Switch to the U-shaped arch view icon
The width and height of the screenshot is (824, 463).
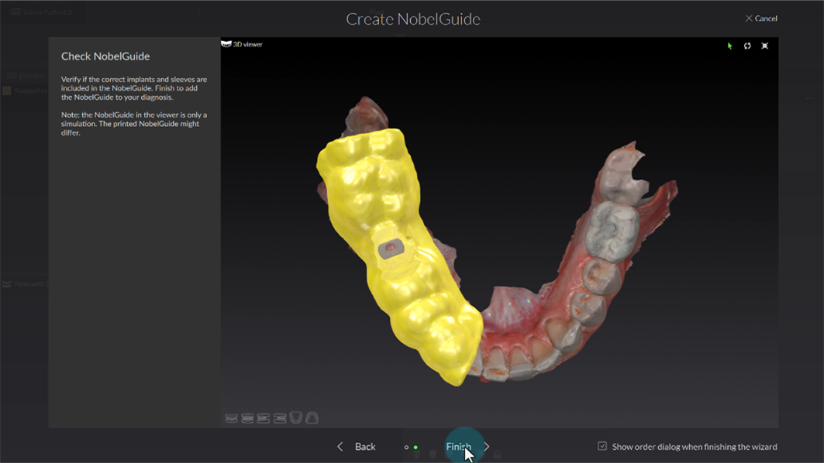(296, 418)
